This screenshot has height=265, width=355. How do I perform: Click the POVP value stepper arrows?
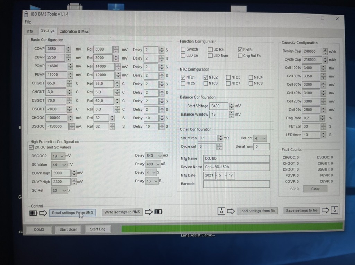click(70, 66)
